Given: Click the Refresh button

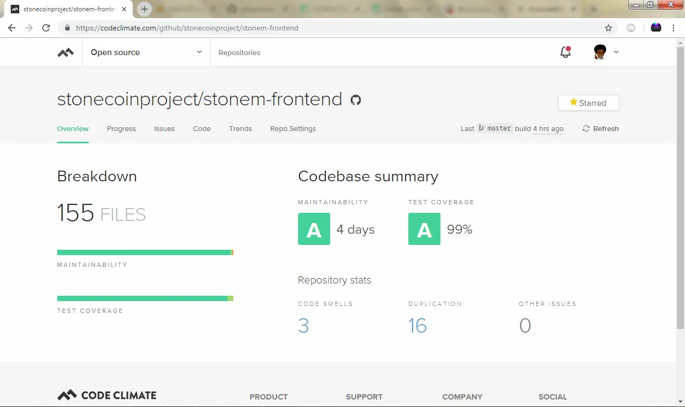Looking at the screenshot, I should pos(600,129).
